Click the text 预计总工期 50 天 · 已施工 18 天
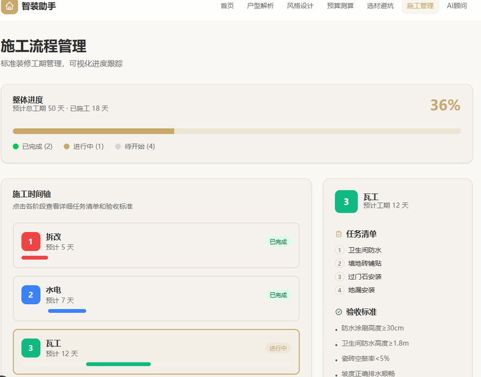The width and height of the screenshot is (481, 377). 61,109
